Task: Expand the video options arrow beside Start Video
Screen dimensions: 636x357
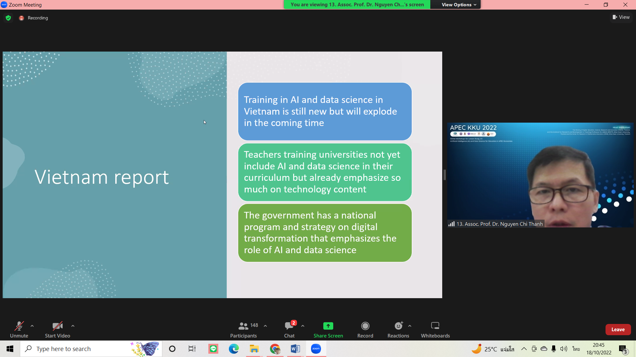Action: (73, 326)
